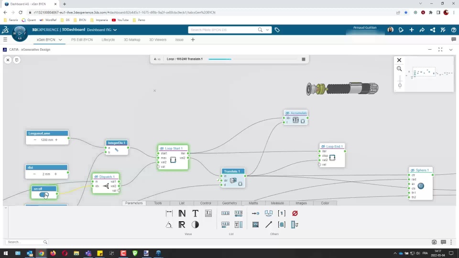Switch to PS Edit BYCN tab
Viewport: 459px width, 258px height.
82,40
